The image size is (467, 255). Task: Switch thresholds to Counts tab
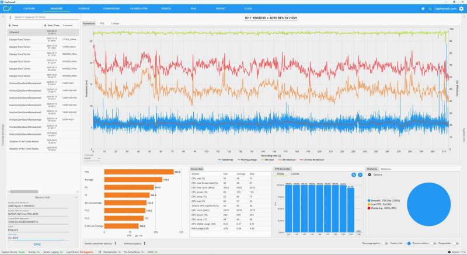[295, 174]
